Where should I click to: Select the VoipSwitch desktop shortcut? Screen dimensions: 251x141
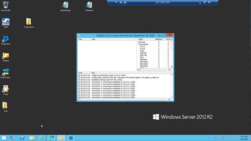[x=6, y=40]
